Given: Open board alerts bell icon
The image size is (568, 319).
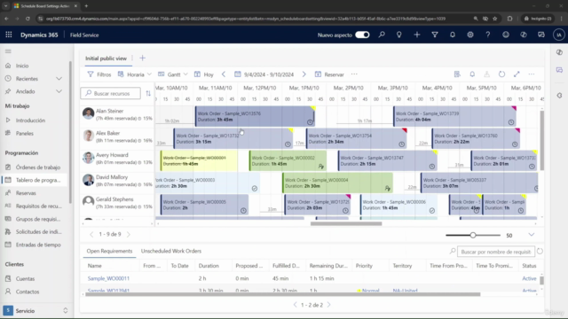Looking at the screenshot, I should 472,74.
